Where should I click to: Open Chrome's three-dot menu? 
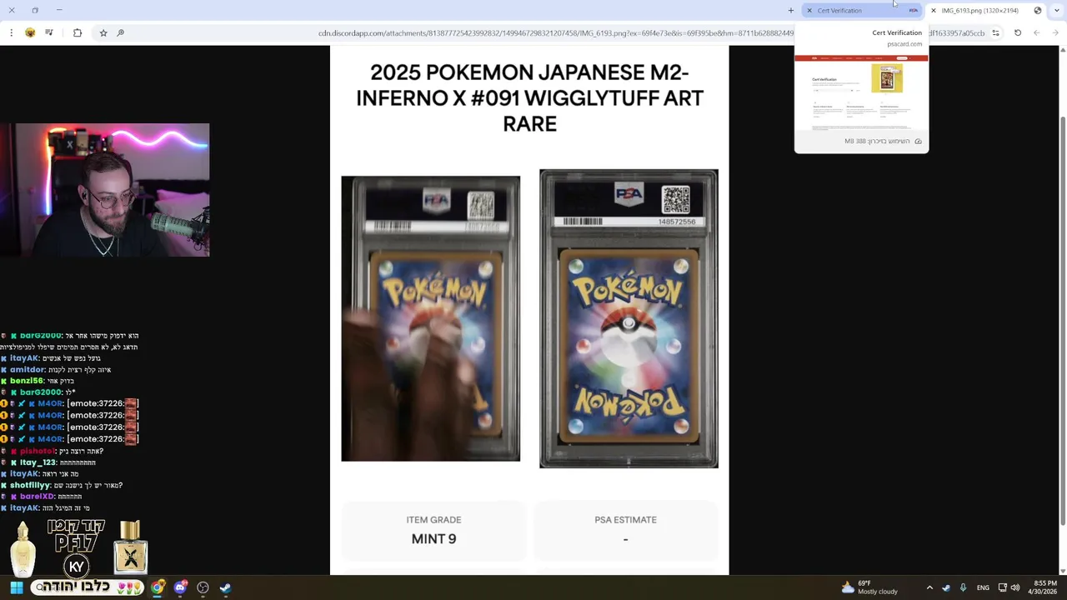click(11, 32)
